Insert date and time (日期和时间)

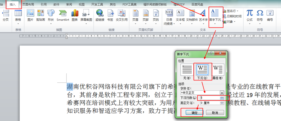[x=232, y=16]
